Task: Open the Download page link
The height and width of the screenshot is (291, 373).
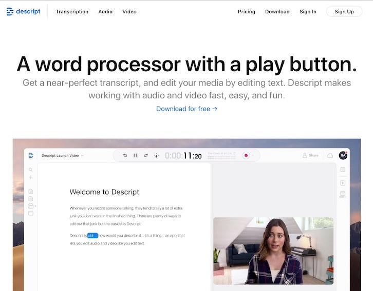Action: coord(277,12)
